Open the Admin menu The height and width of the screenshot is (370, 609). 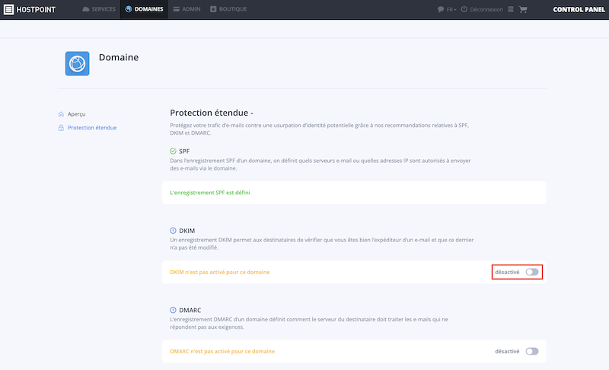(x=187, y=9)
